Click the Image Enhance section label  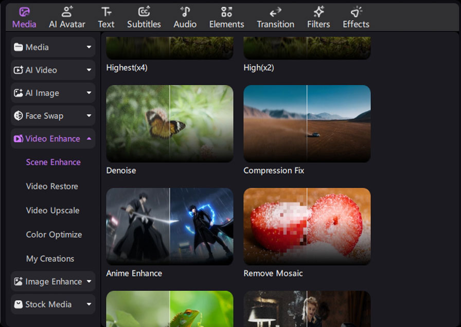coord(54,281)
